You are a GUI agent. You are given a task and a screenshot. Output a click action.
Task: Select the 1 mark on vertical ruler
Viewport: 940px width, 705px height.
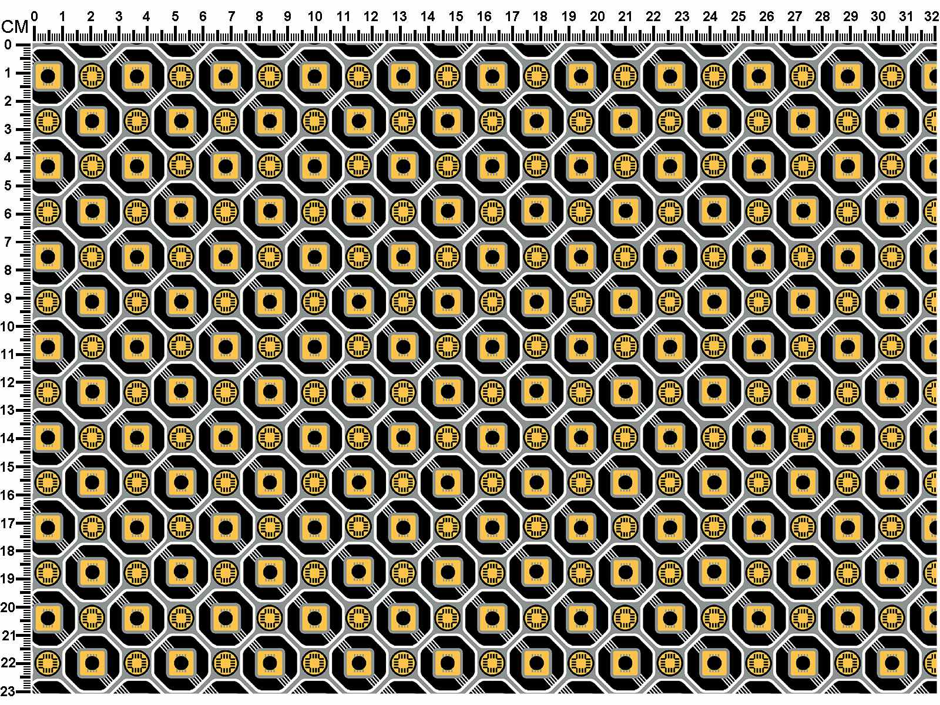[x=9, y=73]
